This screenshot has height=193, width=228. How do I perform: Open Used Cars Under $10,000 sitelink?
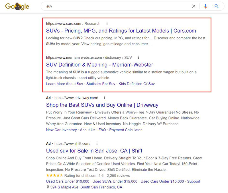pyautogui.click(x=68, y=181)
